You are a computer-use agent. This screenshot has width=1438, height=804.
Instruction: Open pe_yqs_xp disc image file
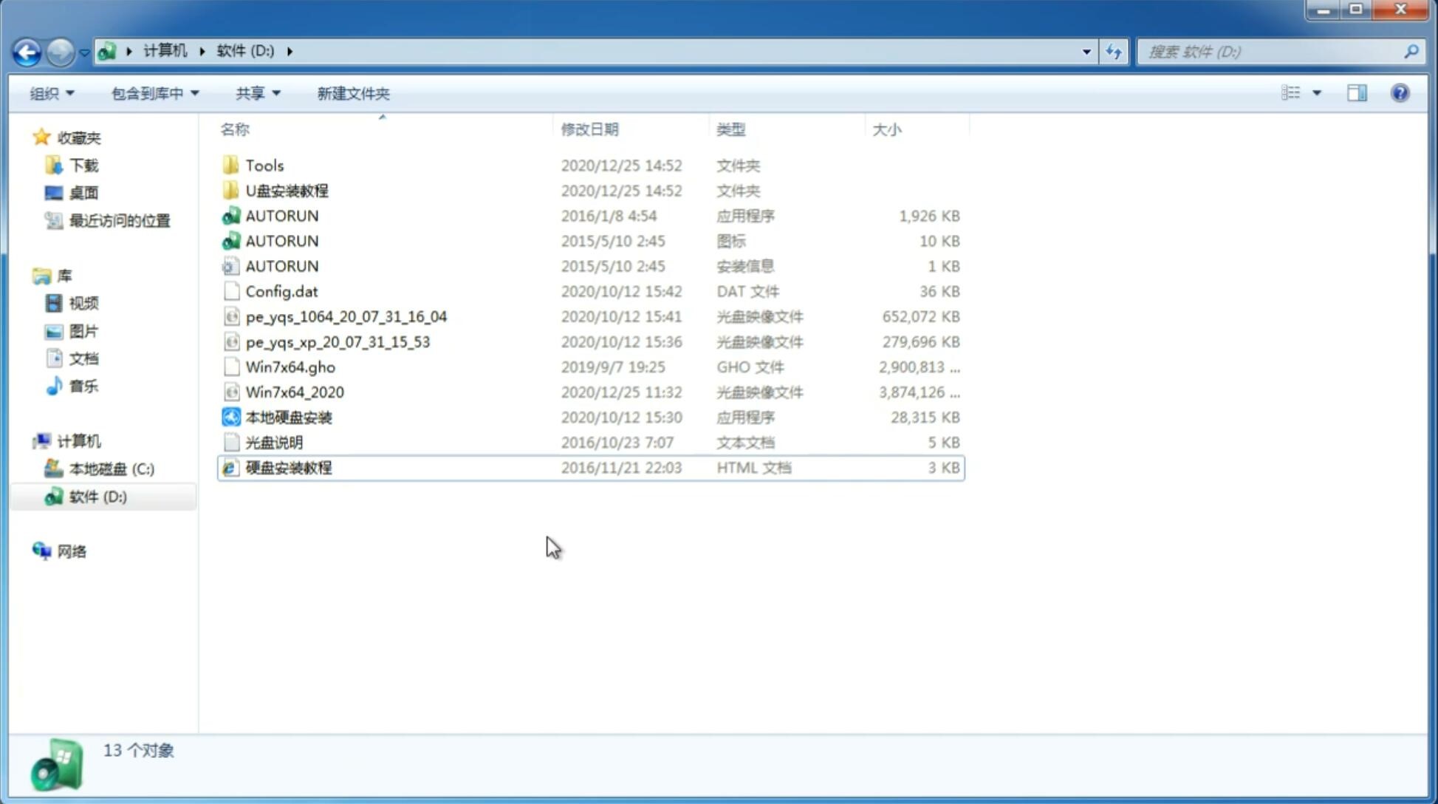pyautogui.click(x=338, y=341)
